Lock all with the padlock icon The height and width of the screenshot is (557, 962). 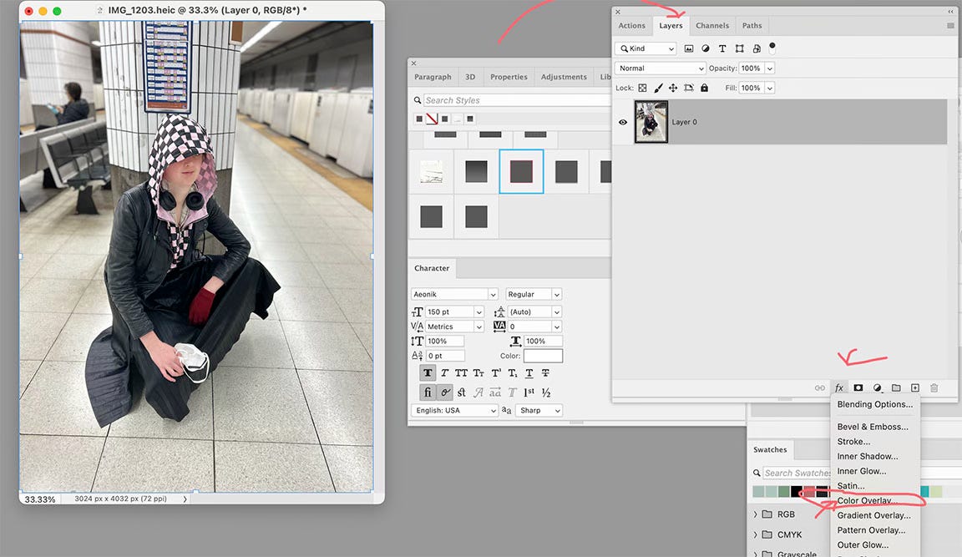pos(704,88)
